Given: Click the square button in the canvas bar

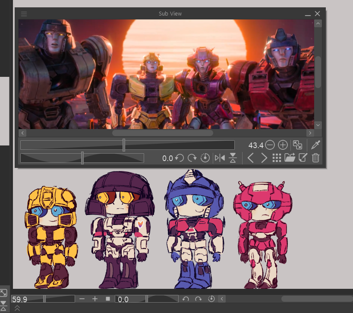Looking at the screenshot, I should (x=108, y=299).
